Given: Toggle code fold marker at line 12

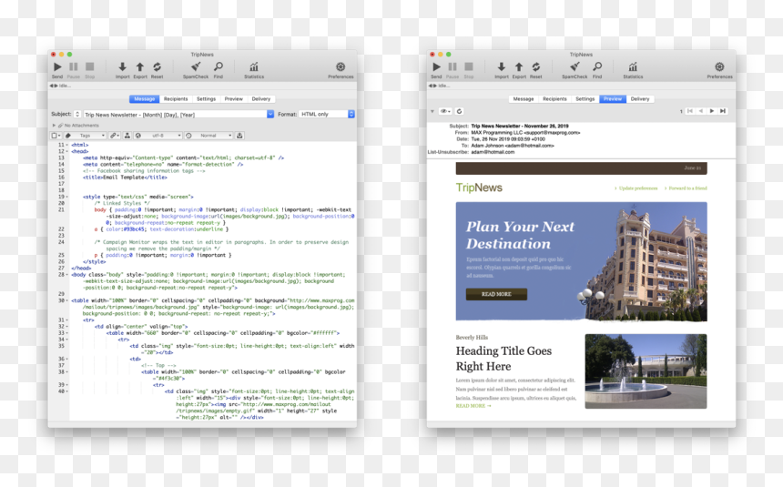Looking at the screenshot, I should (x=67, y=151).
